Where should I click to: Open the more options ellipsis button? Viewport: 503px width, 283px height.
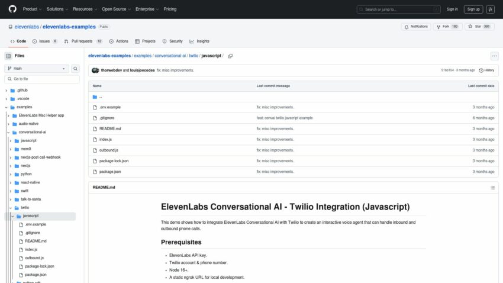click(x=494, y=56)
